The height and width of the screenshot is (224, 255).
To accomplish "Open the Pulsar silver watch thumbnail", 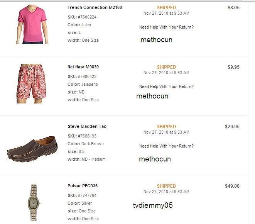I will [34, 203].
